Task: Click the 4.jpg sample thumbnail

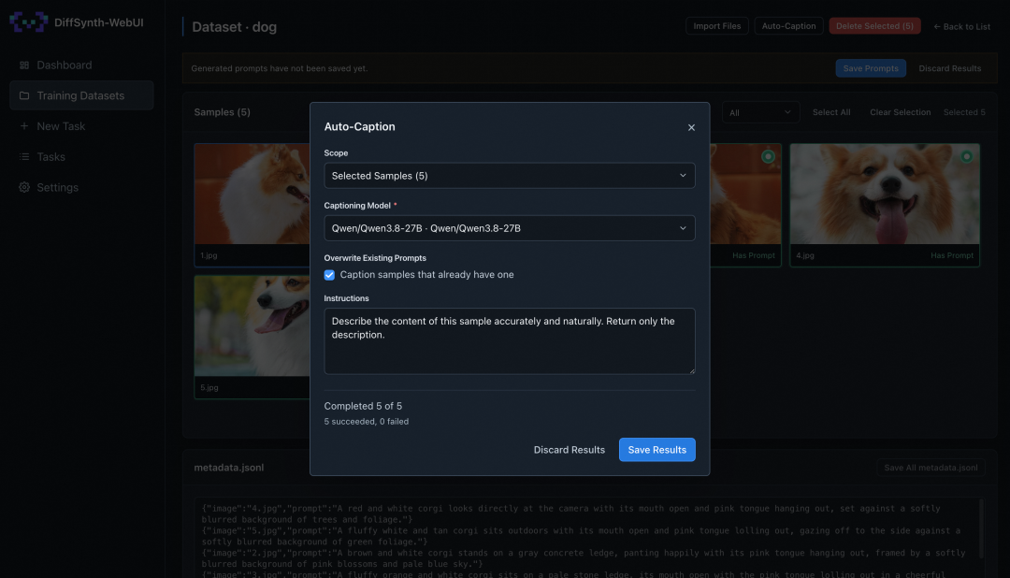Action: click(x=885, y=194)
